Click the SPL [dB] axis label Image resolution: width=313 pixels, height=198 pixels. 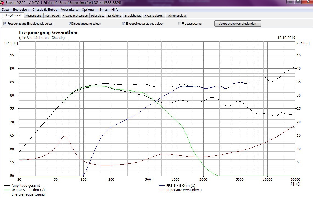[11, 43]
